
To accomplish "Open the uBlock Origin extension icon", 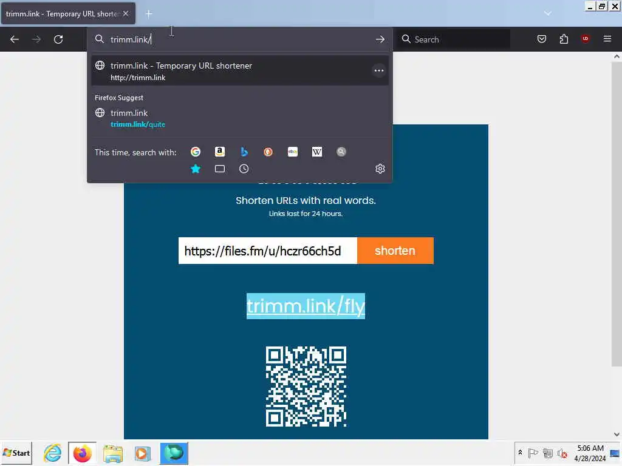I will pos(585,39).
